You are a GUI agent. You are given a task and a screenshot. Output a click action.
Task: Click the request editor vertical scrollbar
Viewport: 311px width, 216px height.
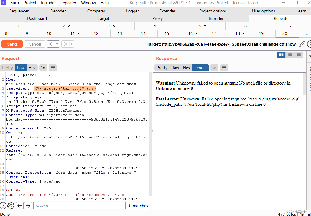point(150,134)
